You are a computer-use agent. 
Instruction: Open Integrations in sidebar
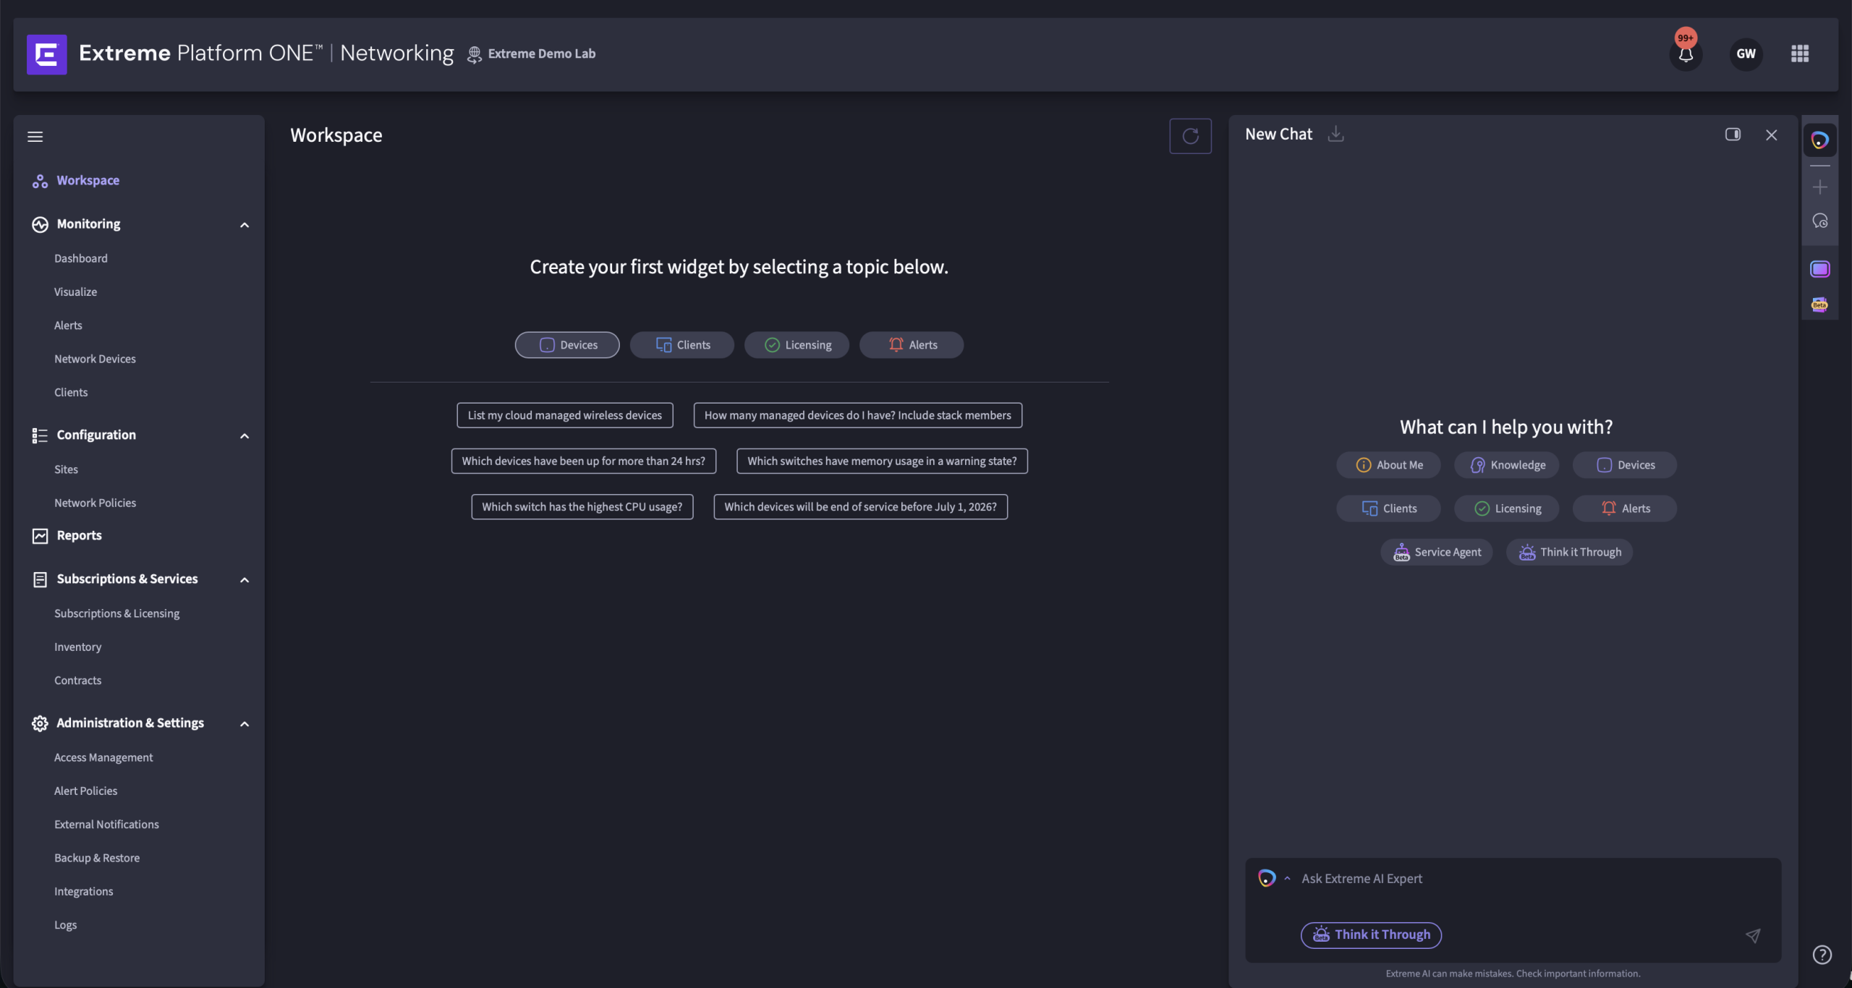point(83,891)
